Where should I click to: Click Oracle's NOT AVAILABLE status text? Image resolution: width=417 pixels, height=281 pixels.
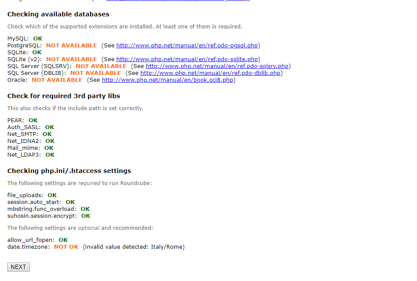[57, 80]
